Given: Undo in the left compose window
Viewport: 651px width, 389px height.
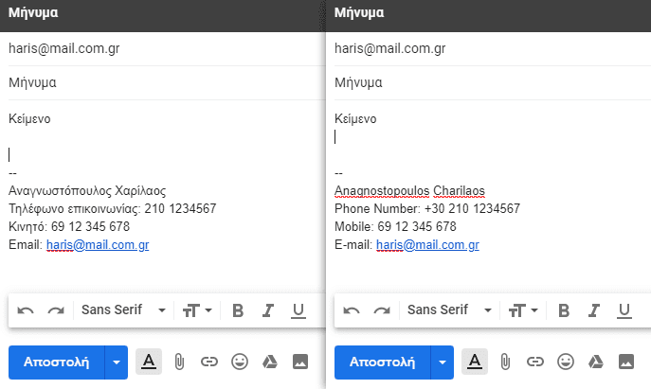Looking at the screenshot, I should pyautogui.click(x=26, y=310).
